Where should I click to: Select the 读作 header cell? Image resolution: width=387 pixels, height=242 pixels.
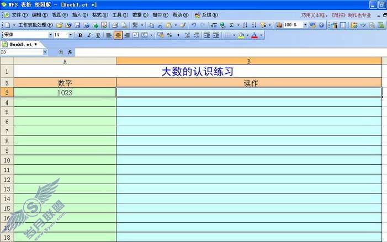click(x=249, y=83)
